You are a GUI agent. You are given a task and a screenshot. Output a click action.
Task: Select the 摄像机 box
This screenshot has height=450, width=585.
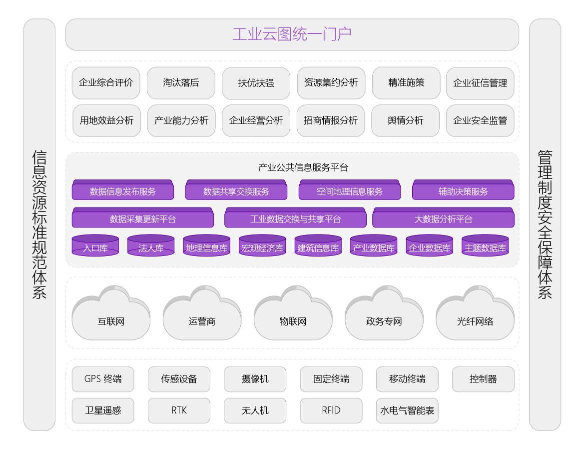click(x=255, y=379)
